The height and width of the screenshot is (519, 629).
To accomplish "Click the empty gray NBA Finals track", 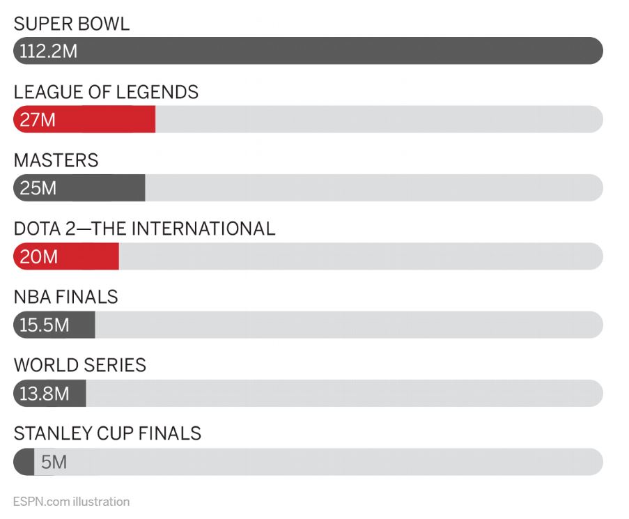I will (348, 325).
